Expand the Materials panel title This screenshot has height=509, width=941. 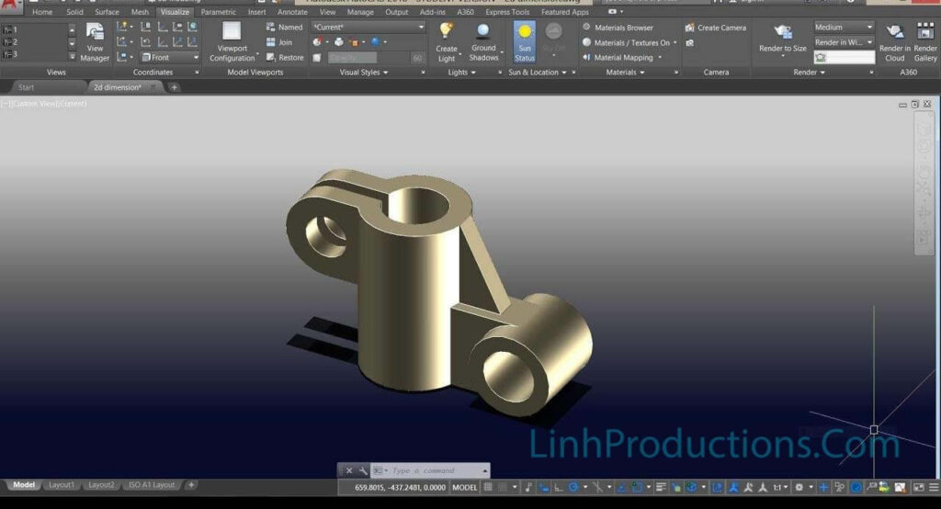click(625, 72)
